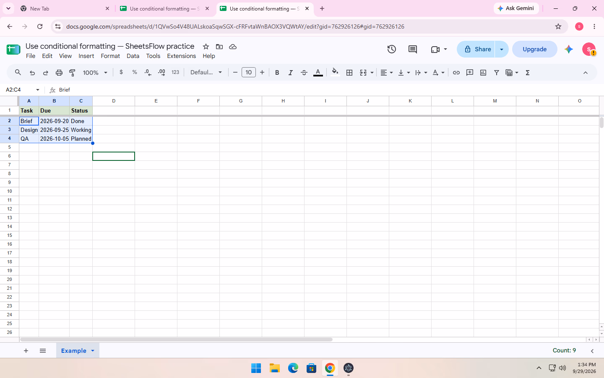Click the redo arrow icon
The image size is (604, 378).
(x=46, y=73)
